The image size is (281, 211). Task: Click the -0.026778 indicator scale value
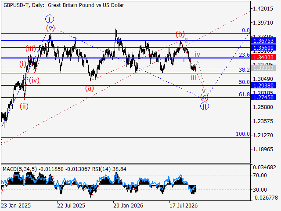click(264, 197)
